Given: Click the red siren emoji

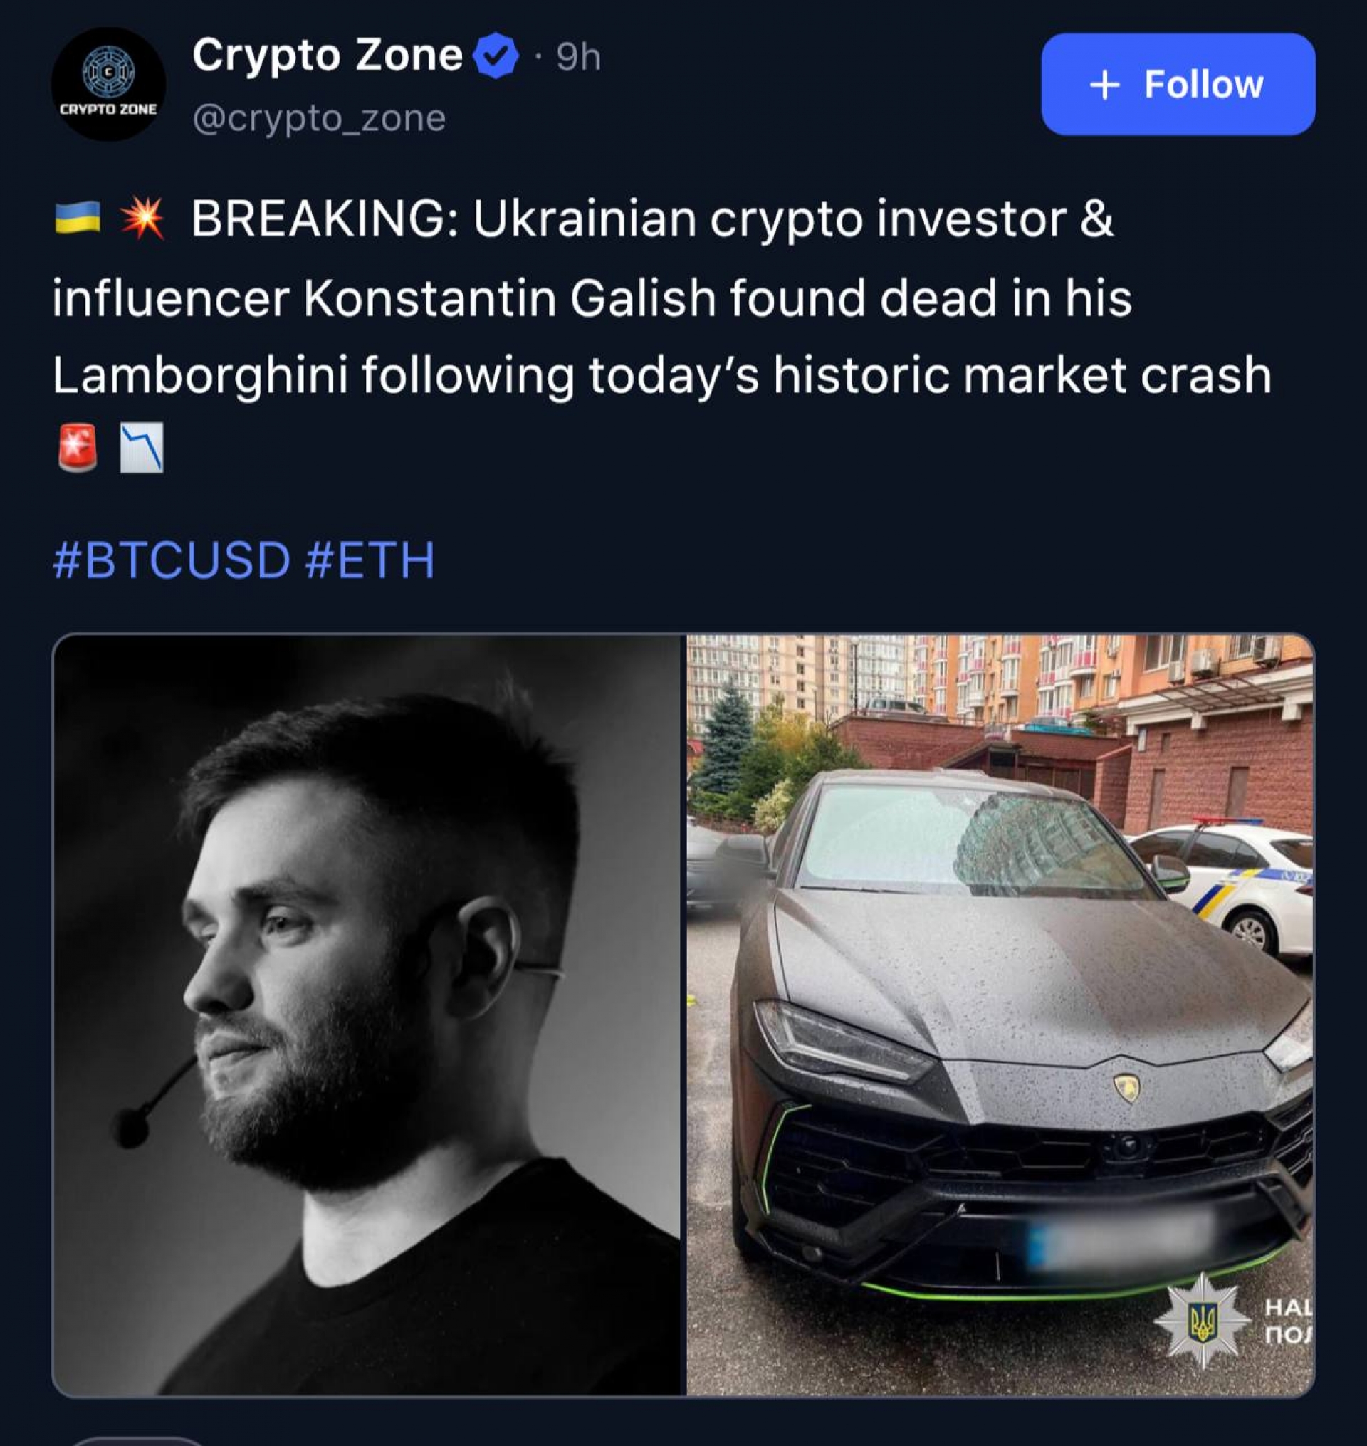Looking at the screenshot, I should 77,448.
